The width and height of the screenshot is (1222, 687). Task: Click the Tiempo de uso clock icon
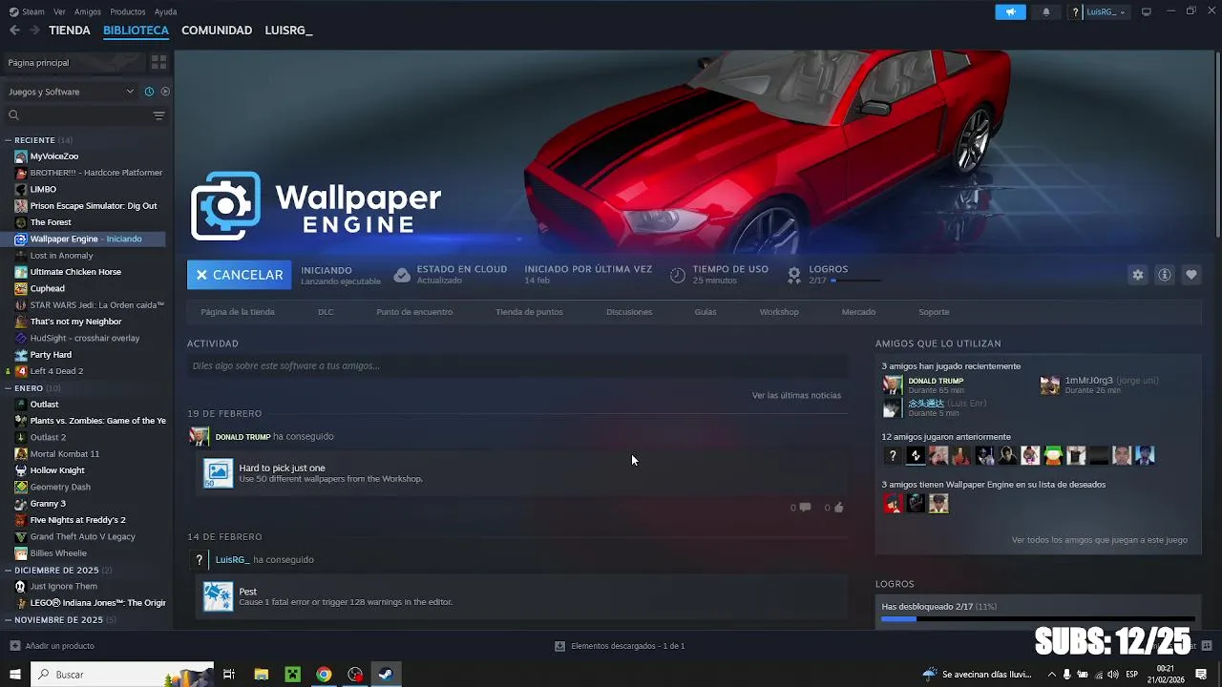tap(677, 275)
